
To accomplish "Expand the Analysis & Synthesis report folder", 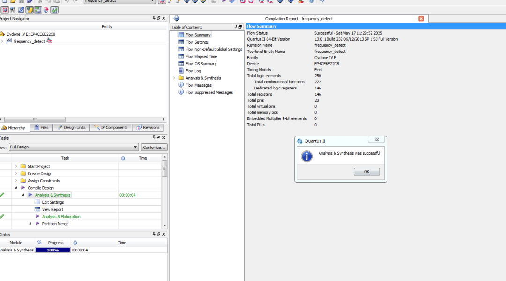I will 174,78.
